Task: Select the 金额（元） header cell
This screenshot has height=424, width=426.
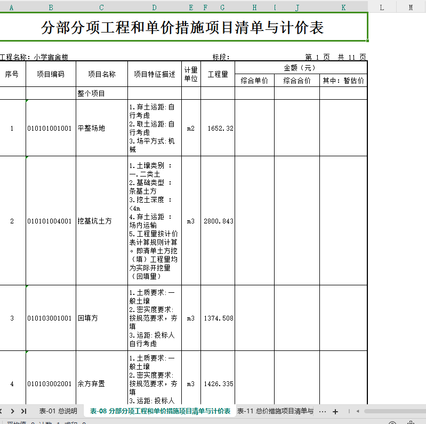Action: pos(301,67)
